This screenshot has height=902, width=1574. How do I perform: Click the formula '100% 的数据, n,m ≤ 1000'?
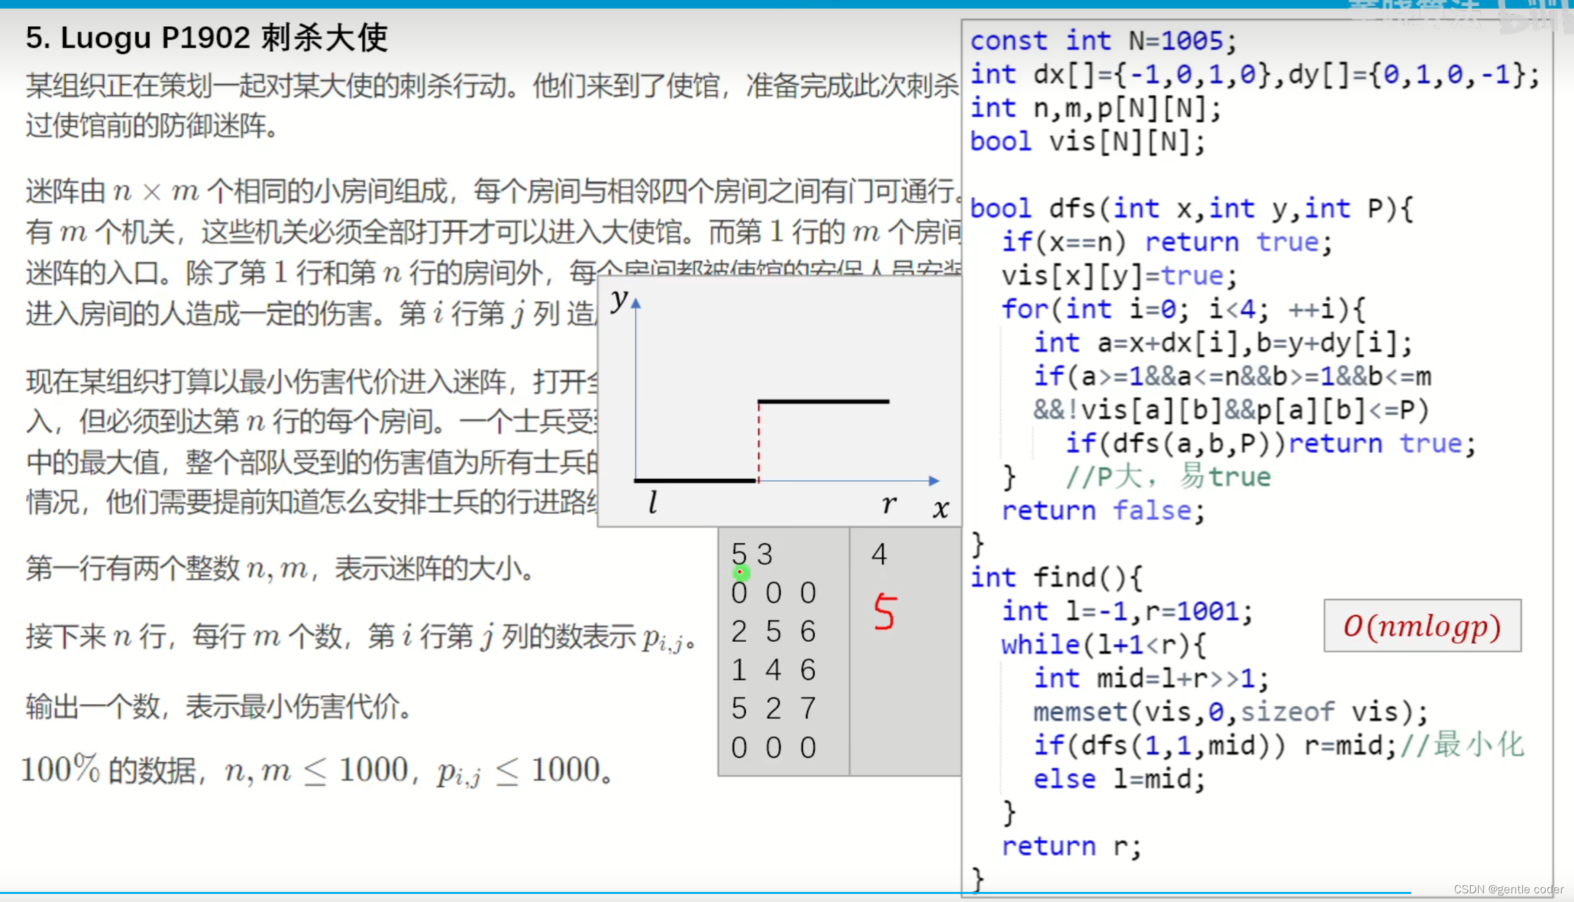[315, 769]
